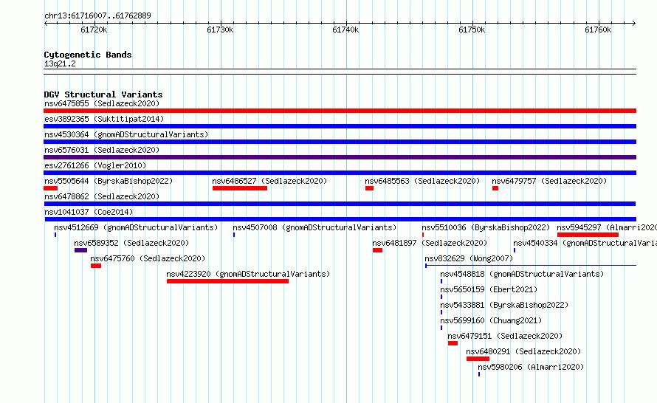Click nsv6589352 (Sedlazeck2020) label
657x403 pixels.
click(131, 243)
